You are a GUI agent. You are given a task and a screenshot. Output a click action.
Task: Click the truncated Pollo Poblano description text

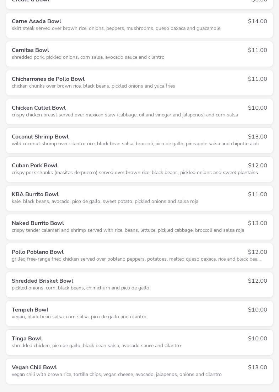(136, 259)
